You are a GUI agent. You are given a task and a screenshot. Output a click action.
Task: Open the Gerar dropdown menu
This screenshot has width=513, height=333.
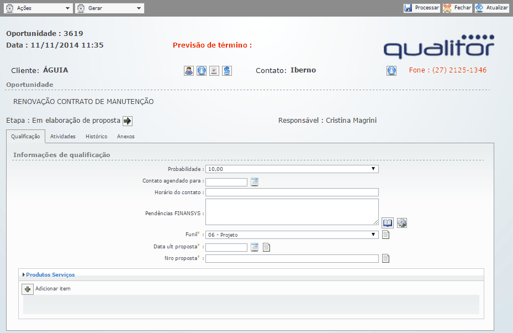click(109, 8)
